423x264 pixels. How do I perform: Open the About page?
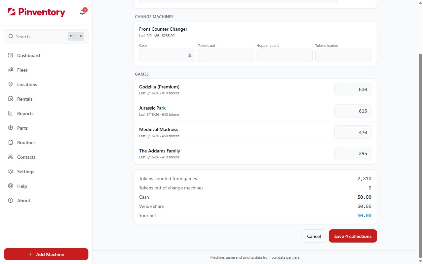pyautogui.click(x=46, y=201)
